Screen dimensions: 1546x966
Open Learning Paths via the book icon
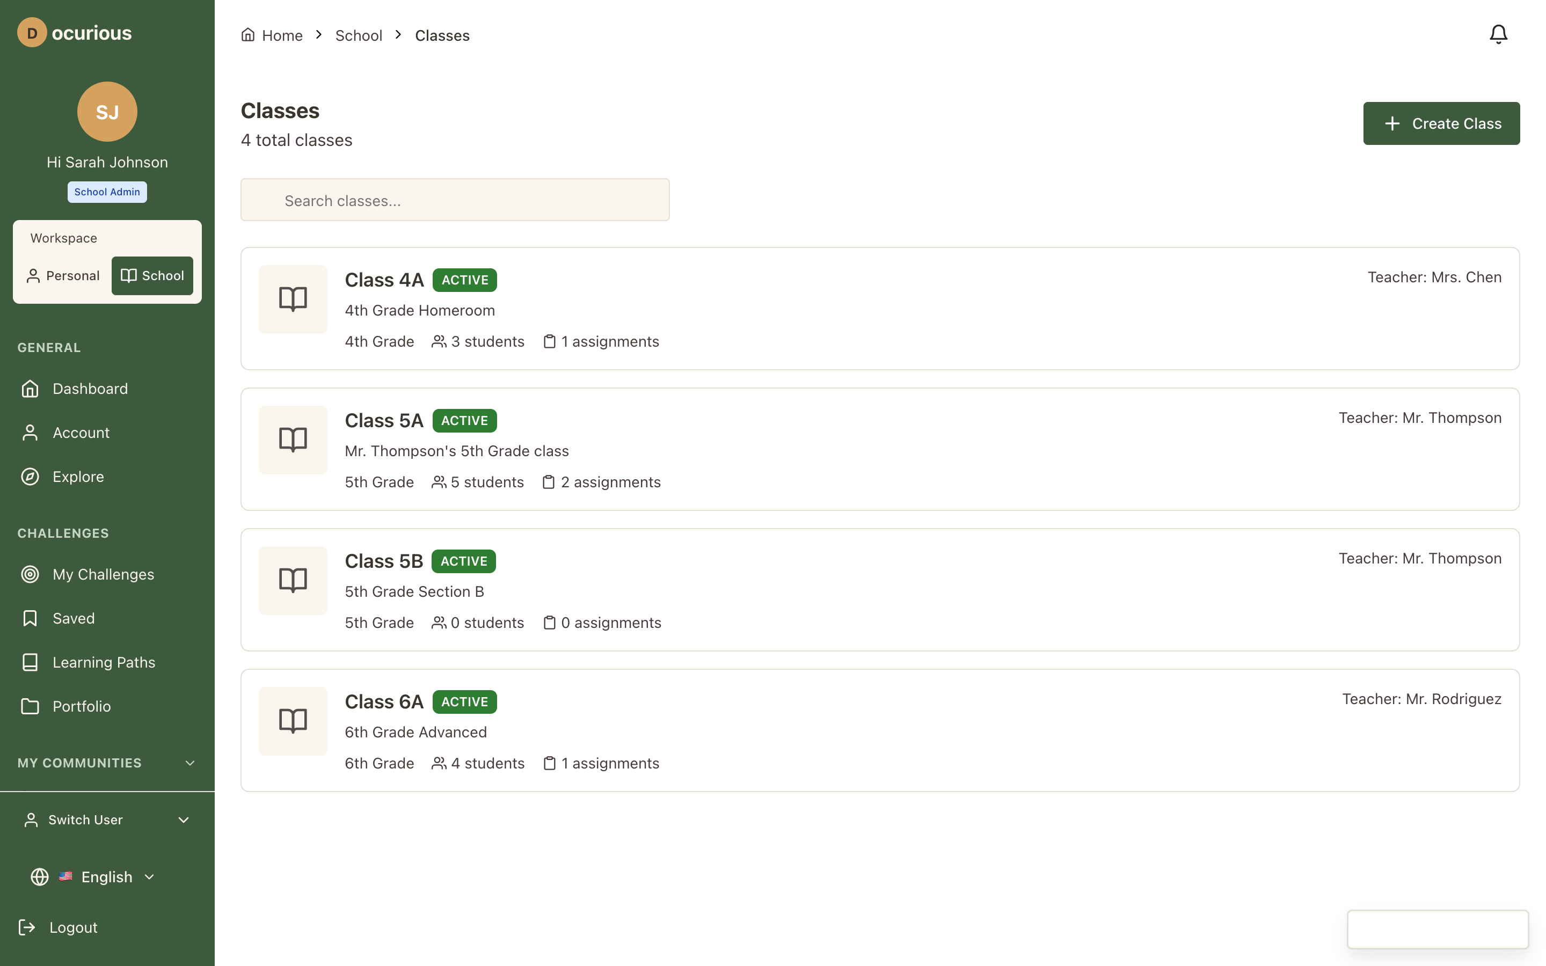pos(30,662)
